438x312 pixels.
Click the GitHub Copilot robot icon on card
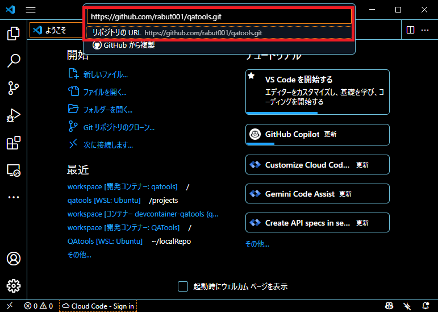point(255,134)
